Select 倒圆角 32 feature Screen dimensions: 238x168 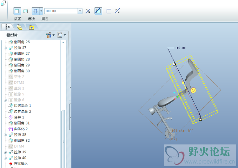(22, 141)
